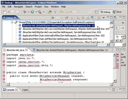Close the Debug view tab
128x99 pixels.
coord(15,18)
